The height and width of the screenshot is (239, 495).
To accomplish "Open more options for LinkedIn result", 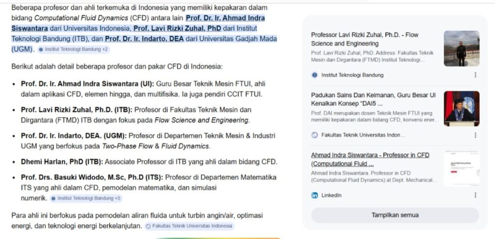I will tap(475, 195).
